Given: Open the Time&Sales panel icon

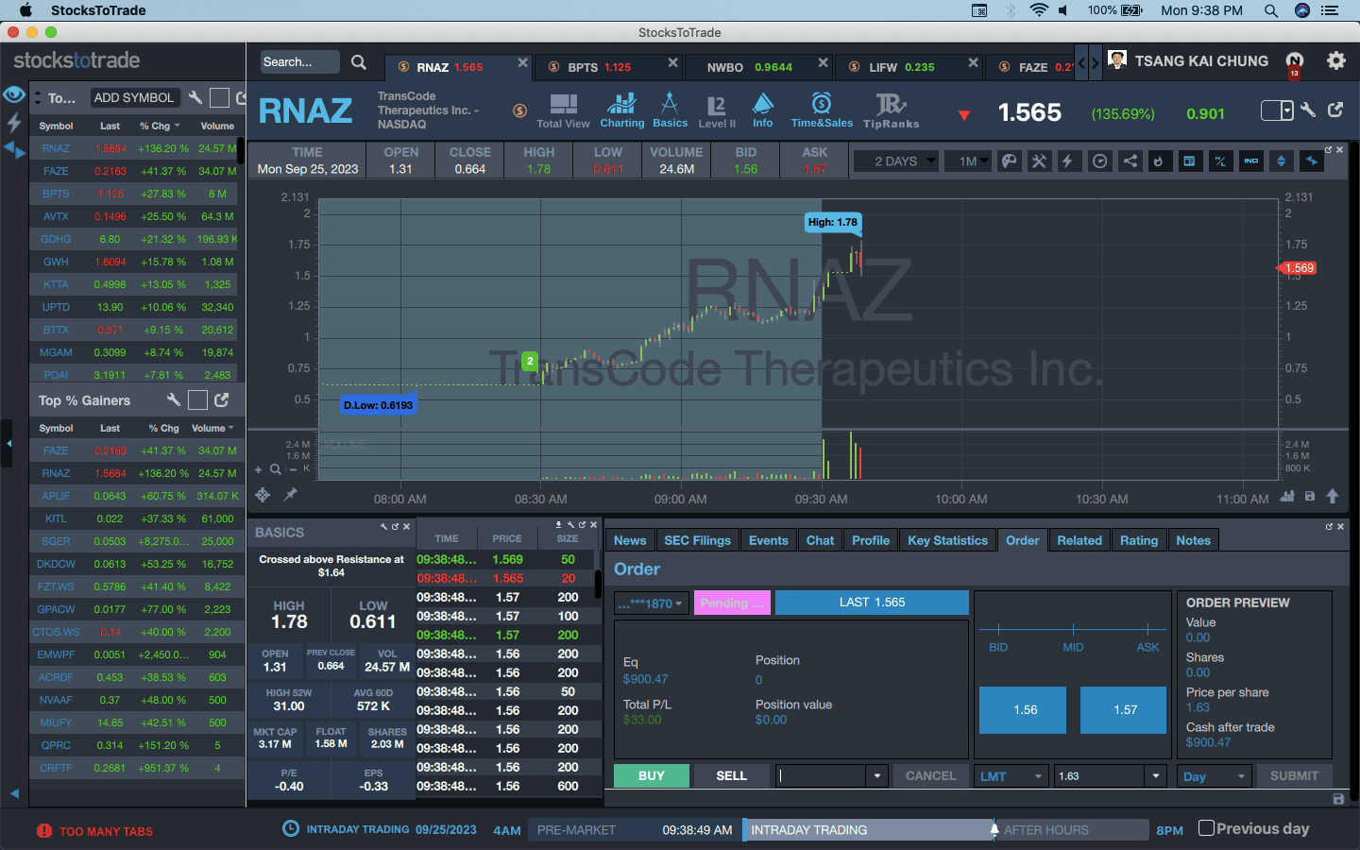Looking at the screenshot, I should tap(822, 109).
